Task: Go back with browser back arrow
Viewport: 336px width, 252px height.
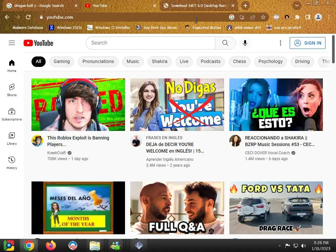Action: coord(7,17)
